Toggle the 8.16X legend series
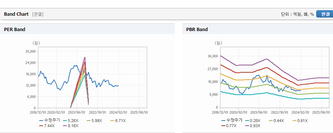The width and height of the screenshot is (333, 133). pos(70,126)
